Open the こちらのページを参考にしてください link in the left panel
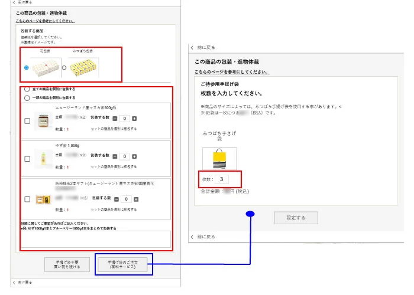The height and width of the screenshot is (295, 414). (x=45, y=20)
